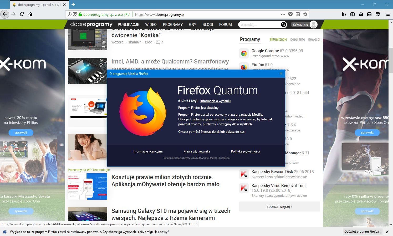Open the Qualcomm chip article thumbnail
The width and height of the screenshot is (393, 236).
pos(88,71)
